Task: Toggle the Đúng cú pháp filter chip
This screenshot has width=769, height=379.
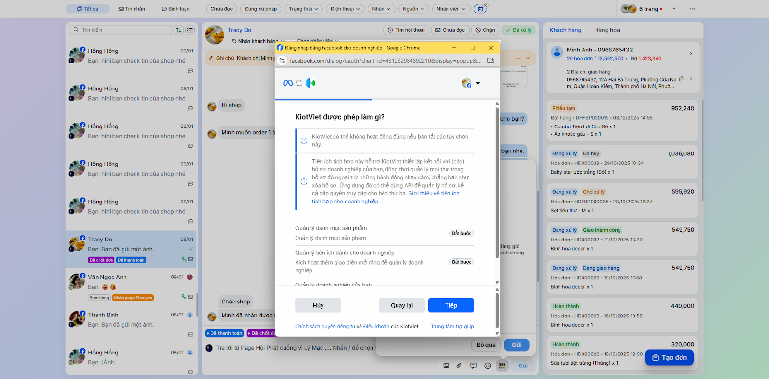Action: click(x=261, y=9)
